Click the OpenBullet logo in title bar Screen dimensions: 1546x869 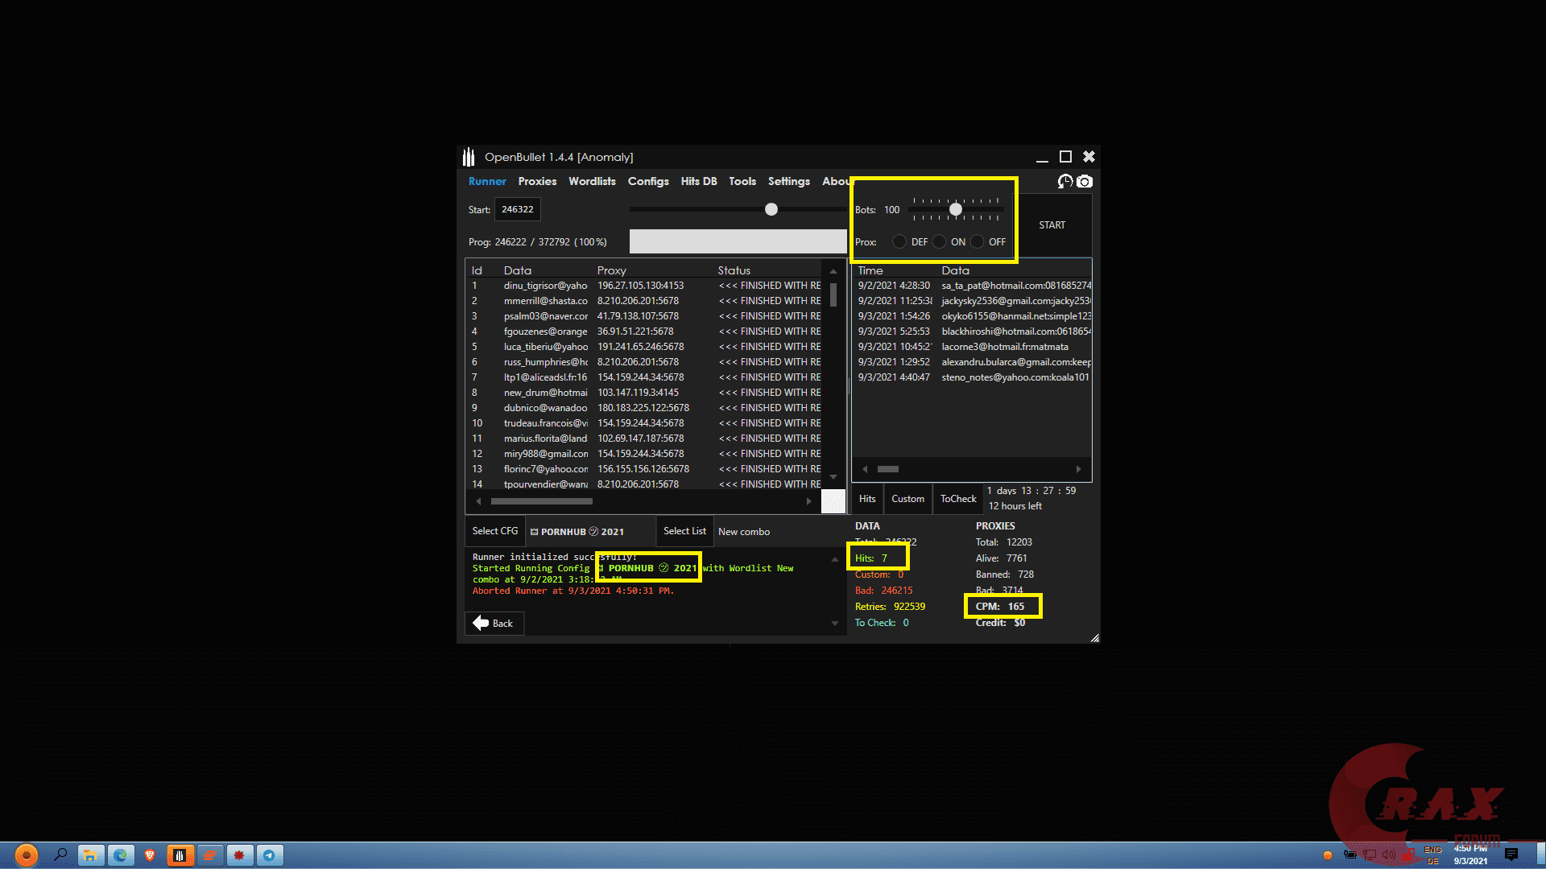pos(468,157)
